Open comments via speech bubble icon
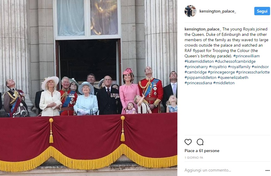 pos(200,142)
